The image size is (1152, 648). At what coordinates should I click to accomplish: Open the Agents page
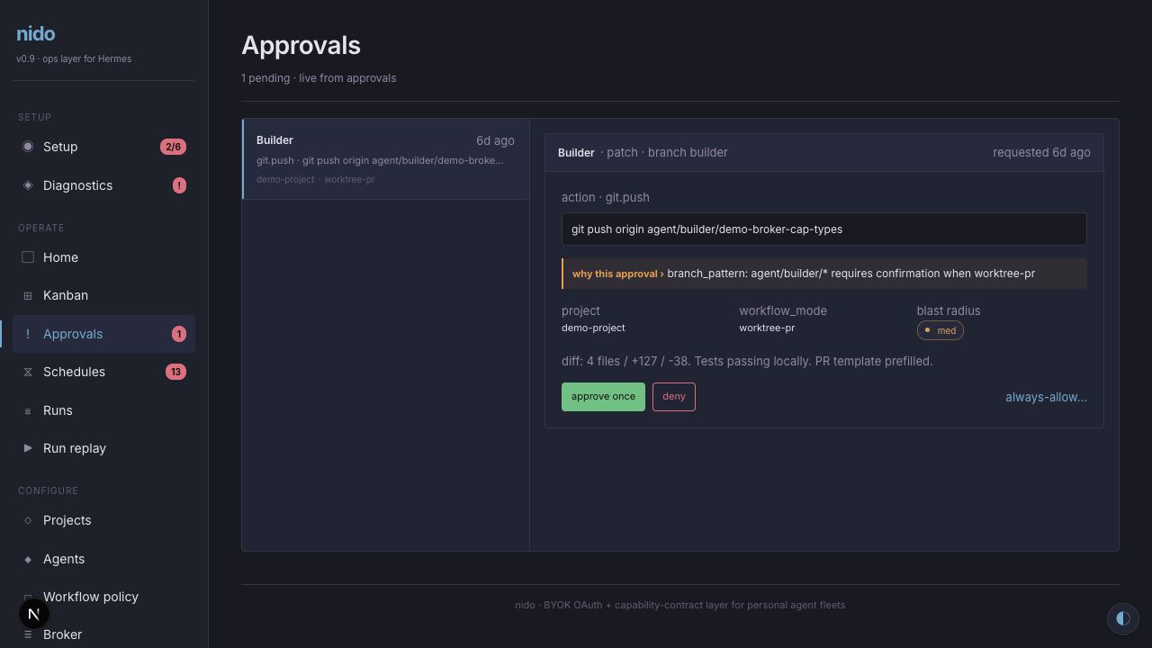tap(103, 559)
